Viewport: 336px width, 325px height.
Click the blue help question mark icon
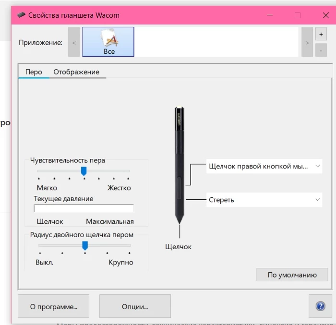coord(320,306)
